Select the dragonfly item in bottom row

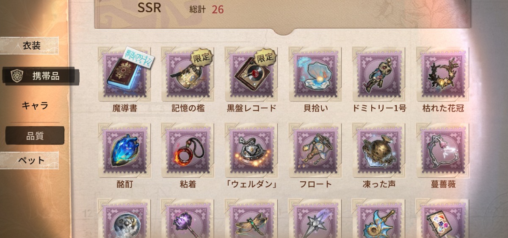tap(251, 219)
